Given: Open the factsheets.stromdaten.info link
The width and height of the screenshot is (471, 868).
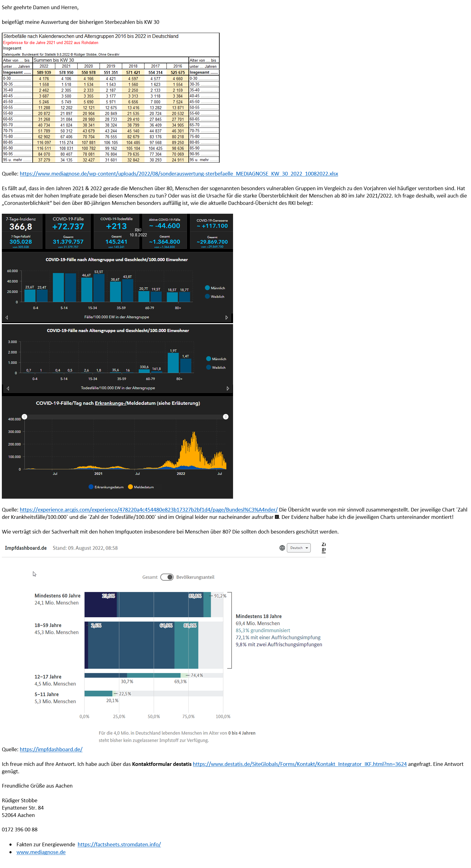Looking at the screenshot, I should point(119,844).
